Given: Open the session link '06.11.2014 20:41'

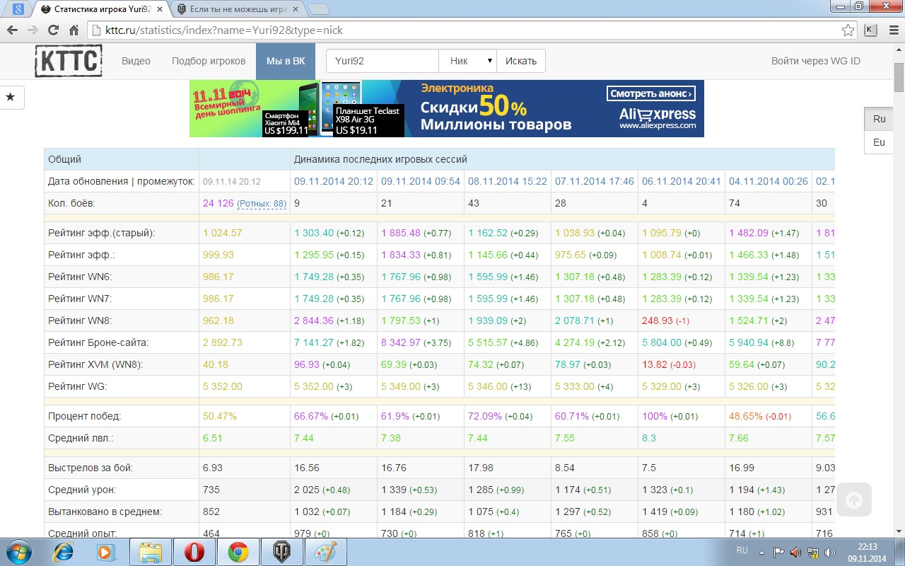Looking at the screenshot, I should [x=682, y=181].
